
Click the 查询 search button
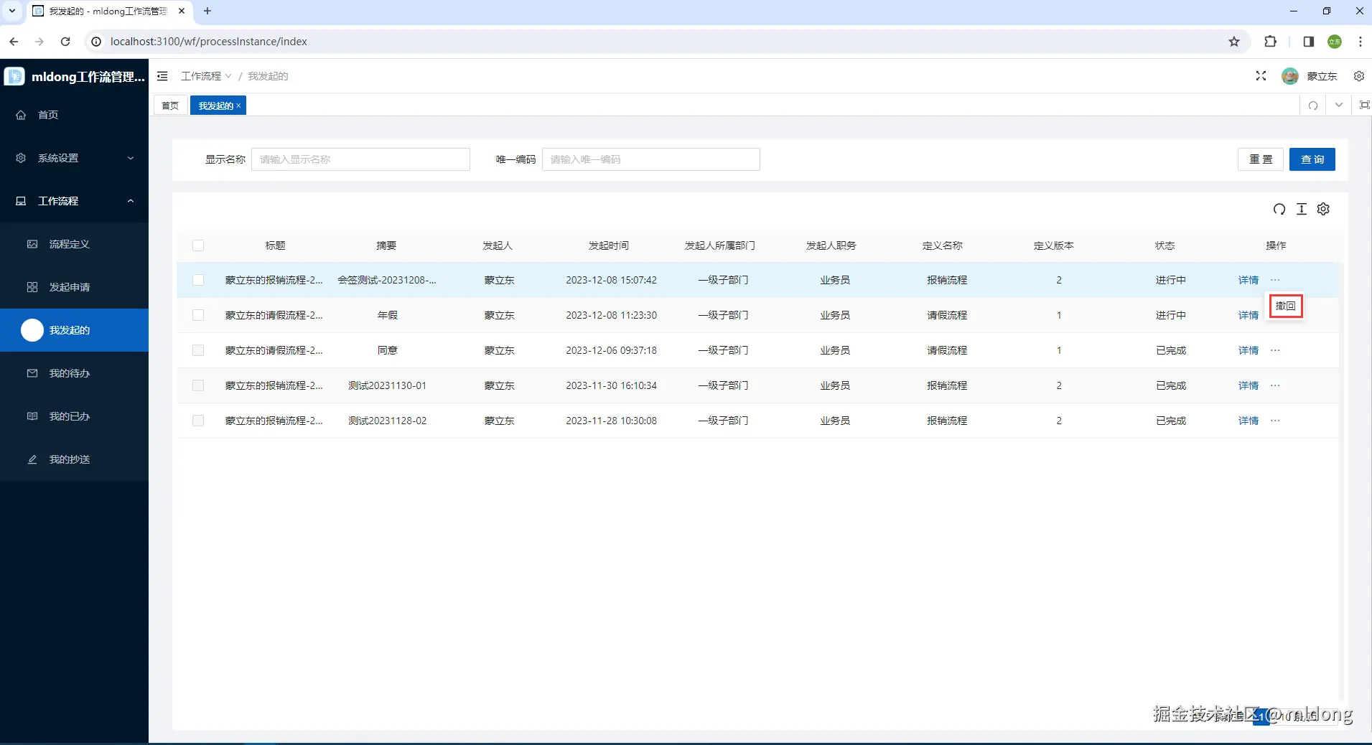(x=1312, y=159)
